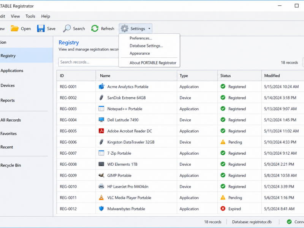Click the Settings gear icon
This screenshot has height=228, width=304.
click(x=125, y=28)
